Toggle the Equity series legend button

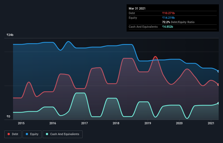pos(32,134)
